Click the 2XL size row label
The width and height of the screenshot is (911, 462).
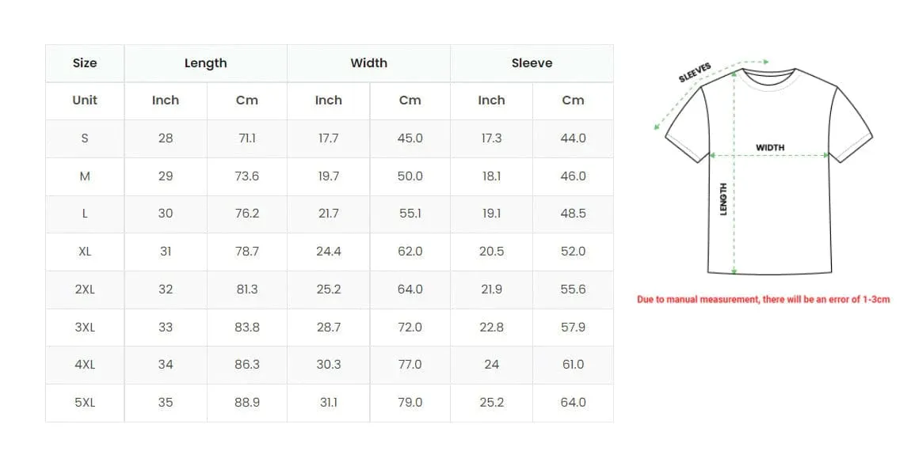(x=85, y=289)
